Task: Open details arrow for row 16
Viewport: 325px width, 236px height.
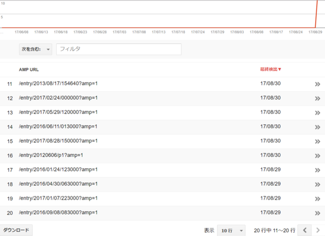Action: tap(317, 156)
